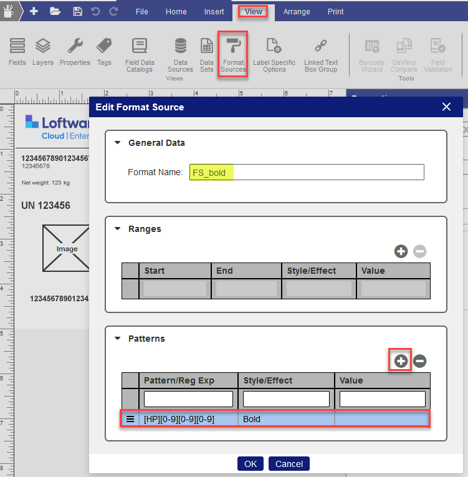Collapse the General Data section
The height and width of the screenshot is (477, 468).
point(118,143)
